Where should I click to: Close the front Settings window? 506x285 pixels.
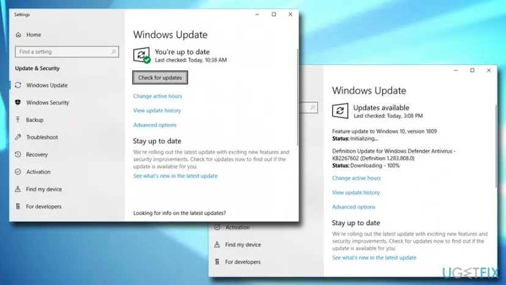(290, 14)
